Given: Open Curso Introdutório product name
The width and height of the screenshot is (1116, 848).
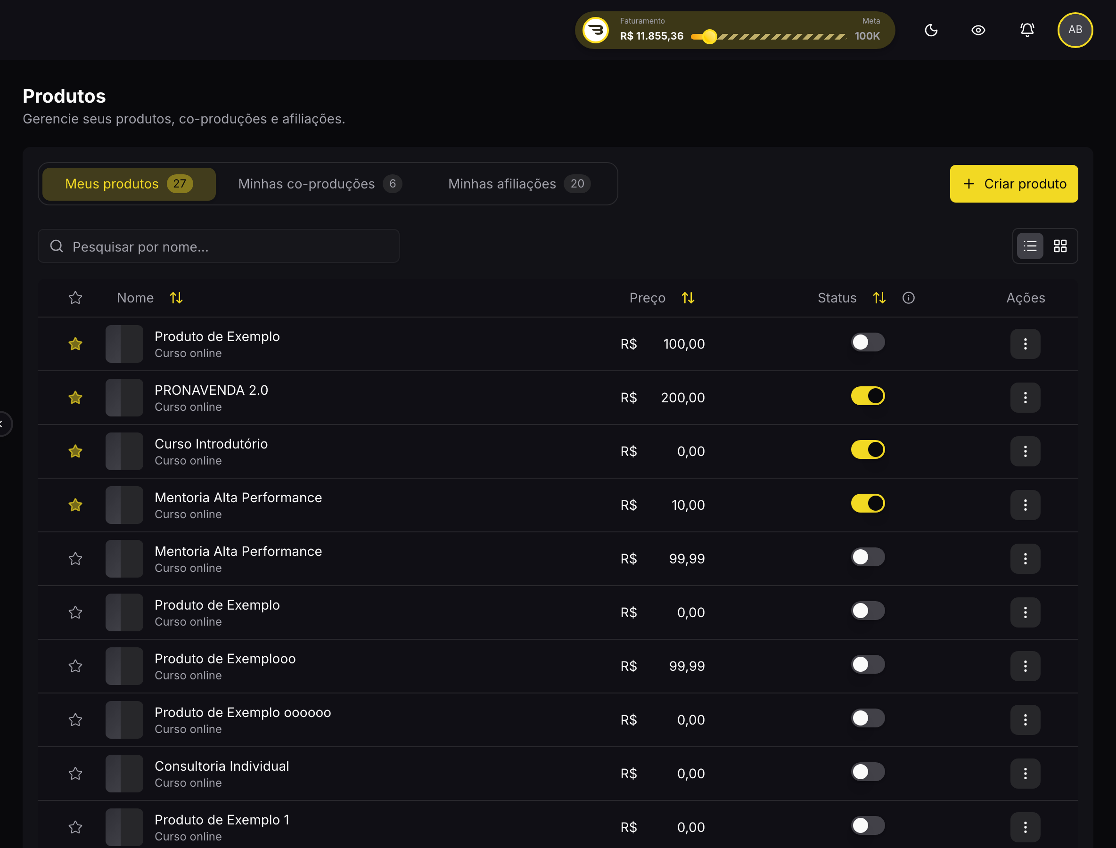Looking at the screenshot, I should [x=211, y=444].
